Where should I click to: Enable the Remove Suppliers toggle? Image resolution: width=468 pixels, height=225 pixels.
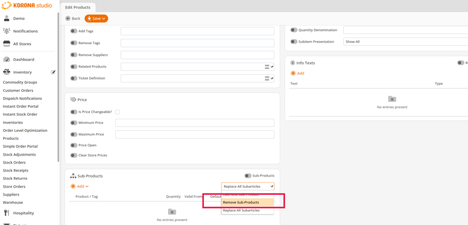(x=74, y=55)
